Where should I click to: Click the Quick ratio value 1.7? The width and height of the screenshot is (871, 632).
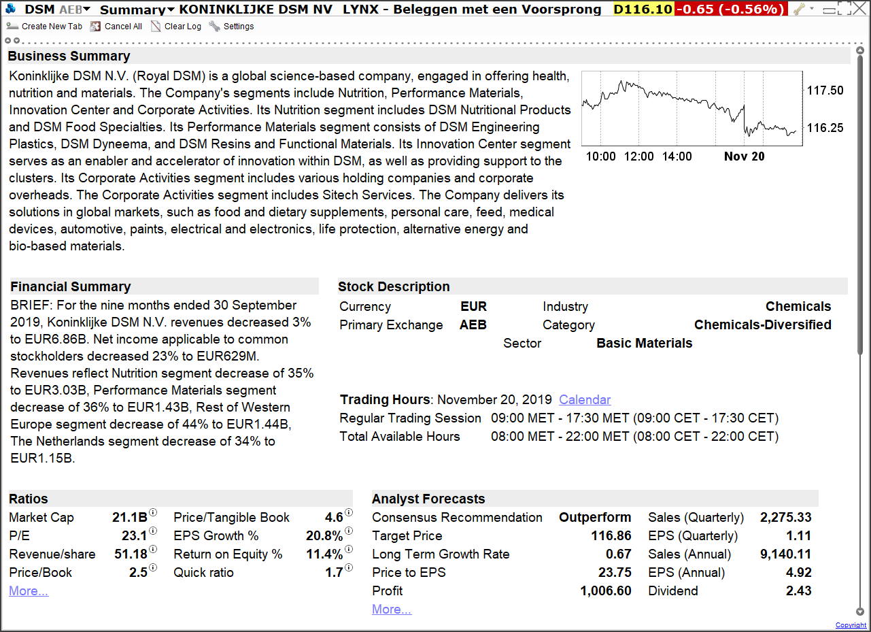334,572
